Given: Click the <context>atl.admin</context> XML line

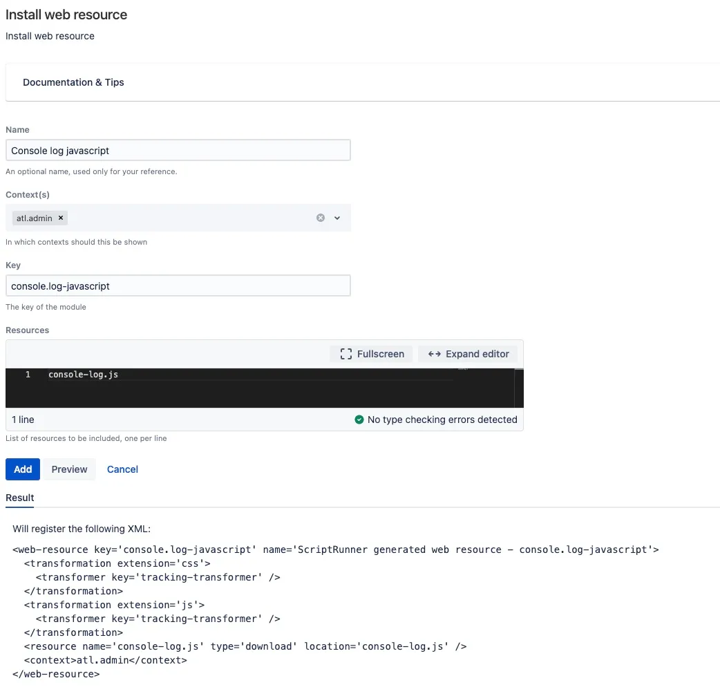Looking at the screenshot, I should (x=106, y=660).
